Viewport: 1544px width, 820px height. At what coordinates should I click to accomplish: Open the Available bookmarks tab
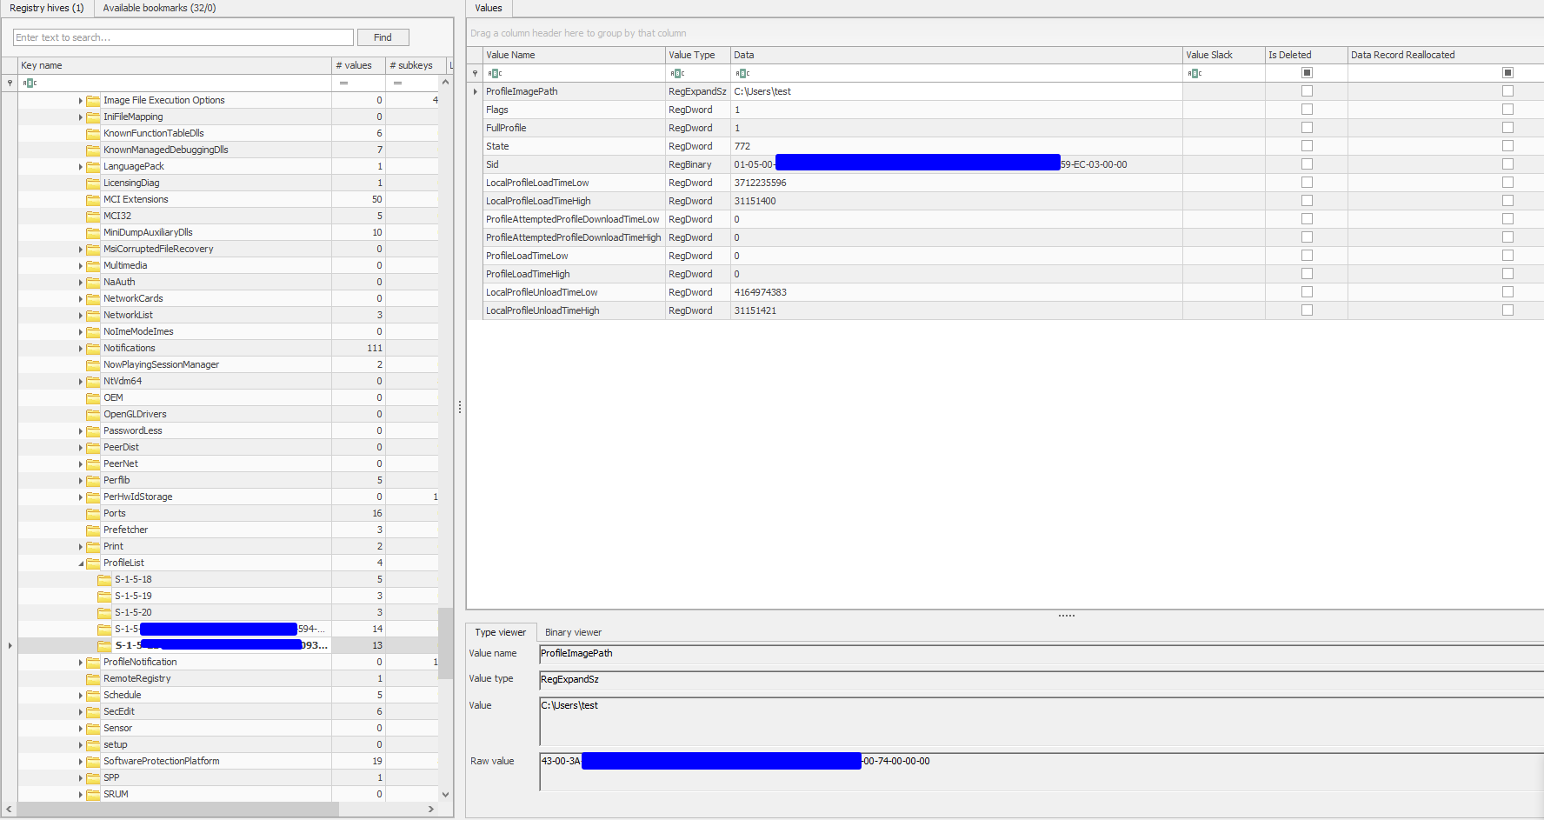tap(159, 8)
